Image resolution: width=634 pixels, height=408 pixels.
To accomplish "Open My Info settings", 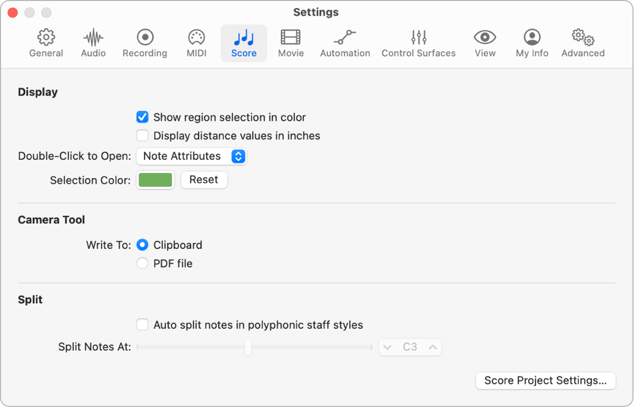I will click(531, 43).
